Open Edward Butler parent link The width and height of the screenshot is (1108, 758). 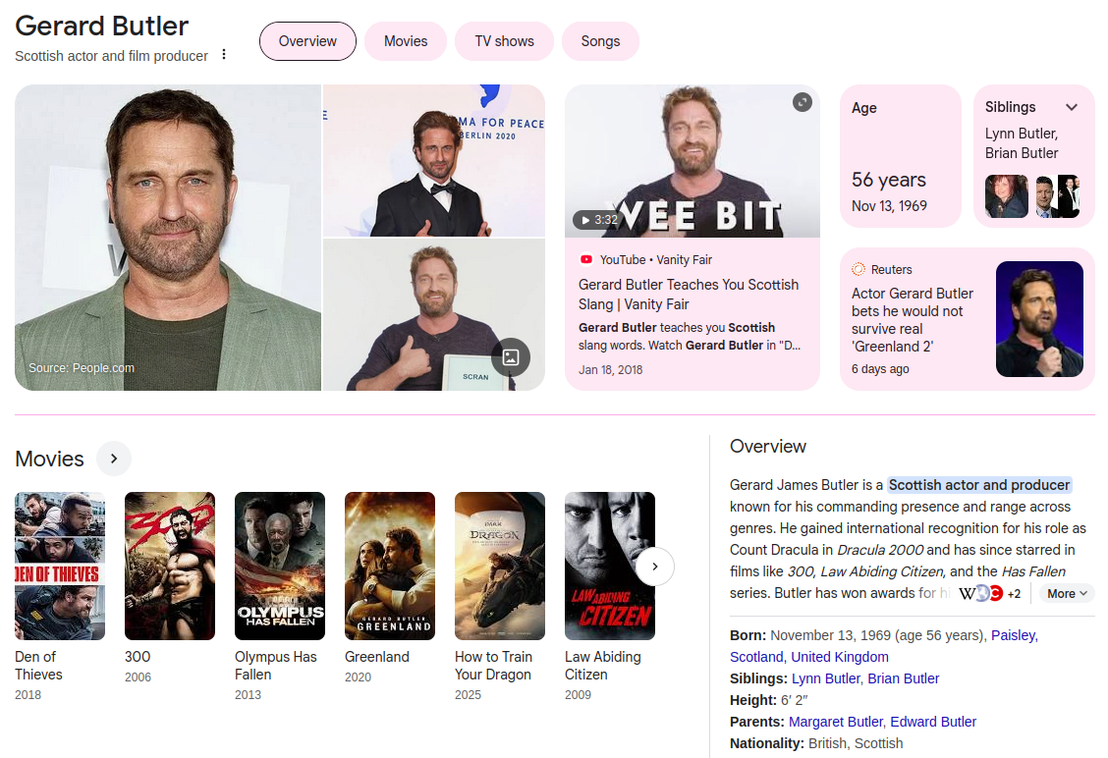933,722
